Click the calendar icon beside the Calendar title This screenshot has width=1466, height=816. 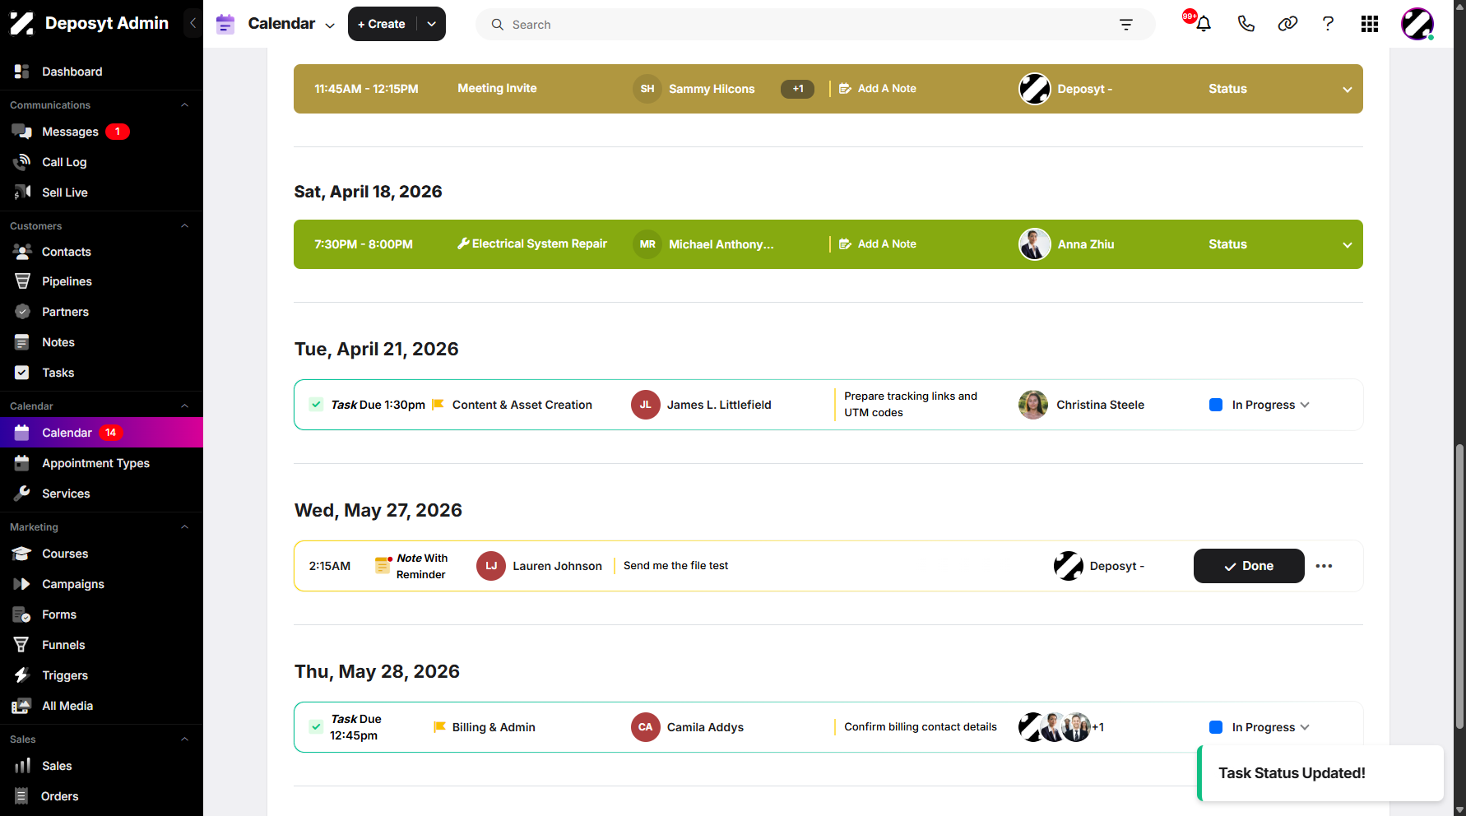[225, 24]
